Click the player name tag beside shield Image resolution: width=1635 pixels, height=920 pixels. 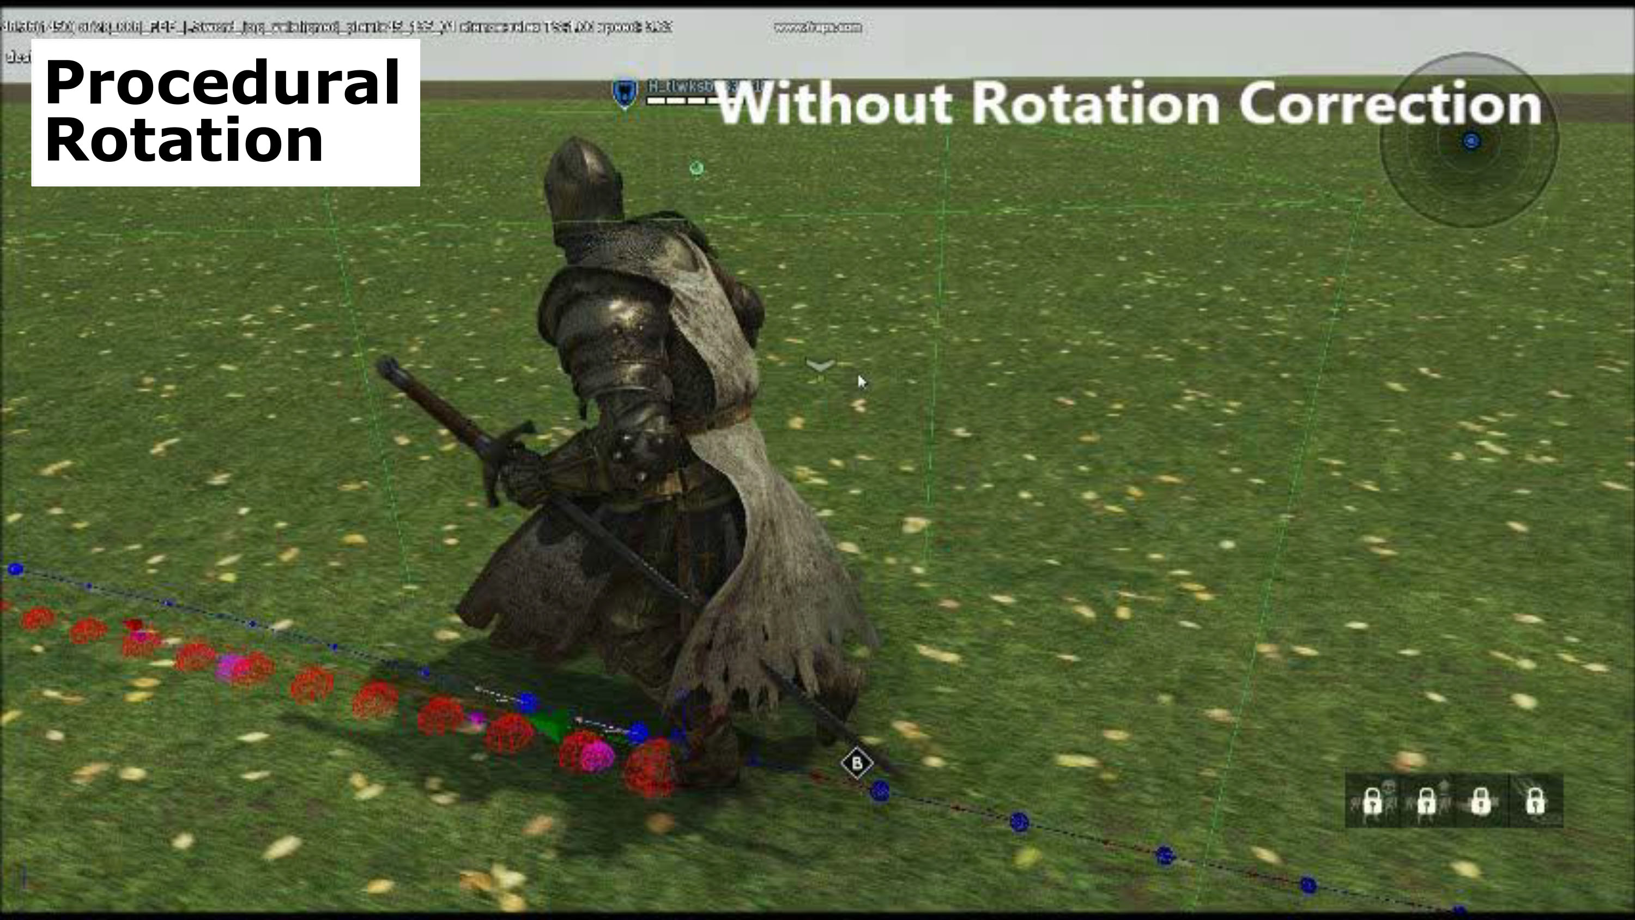tap(679, 86)
